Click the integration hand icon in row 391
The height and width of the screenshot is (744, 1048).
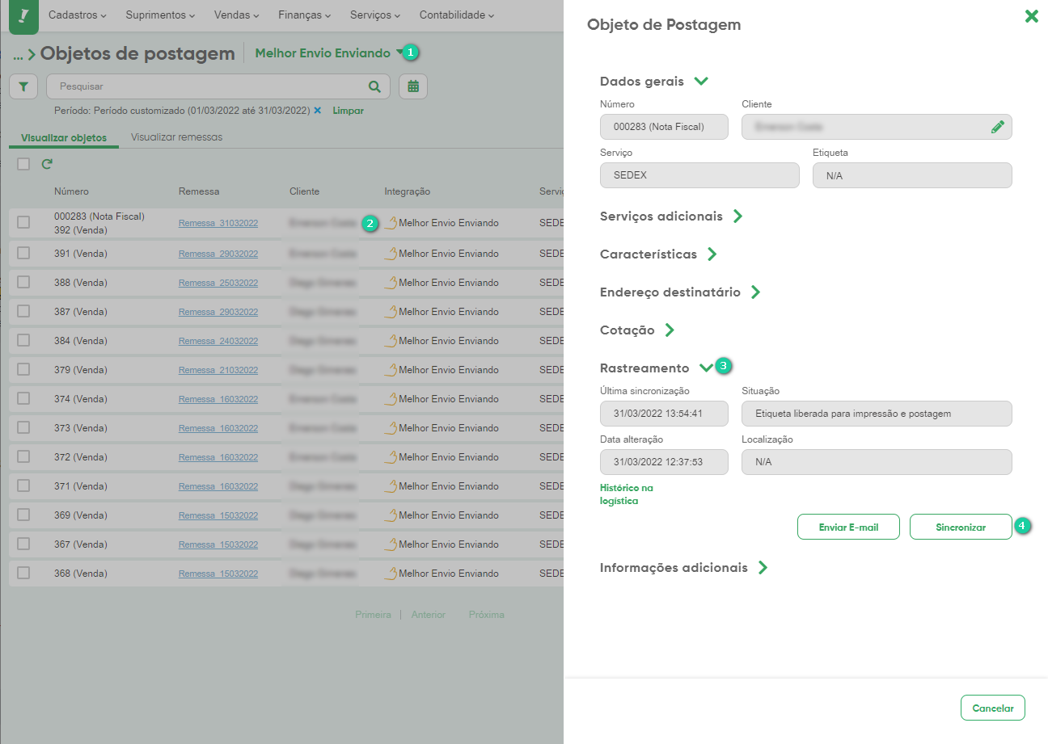pos(391,253)
